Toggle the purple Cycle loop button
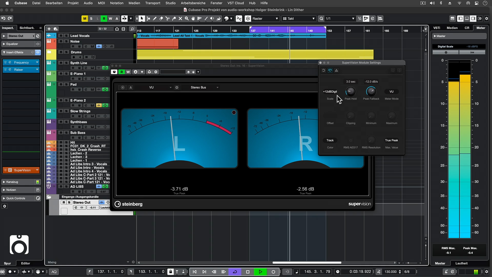 [235, 272]
